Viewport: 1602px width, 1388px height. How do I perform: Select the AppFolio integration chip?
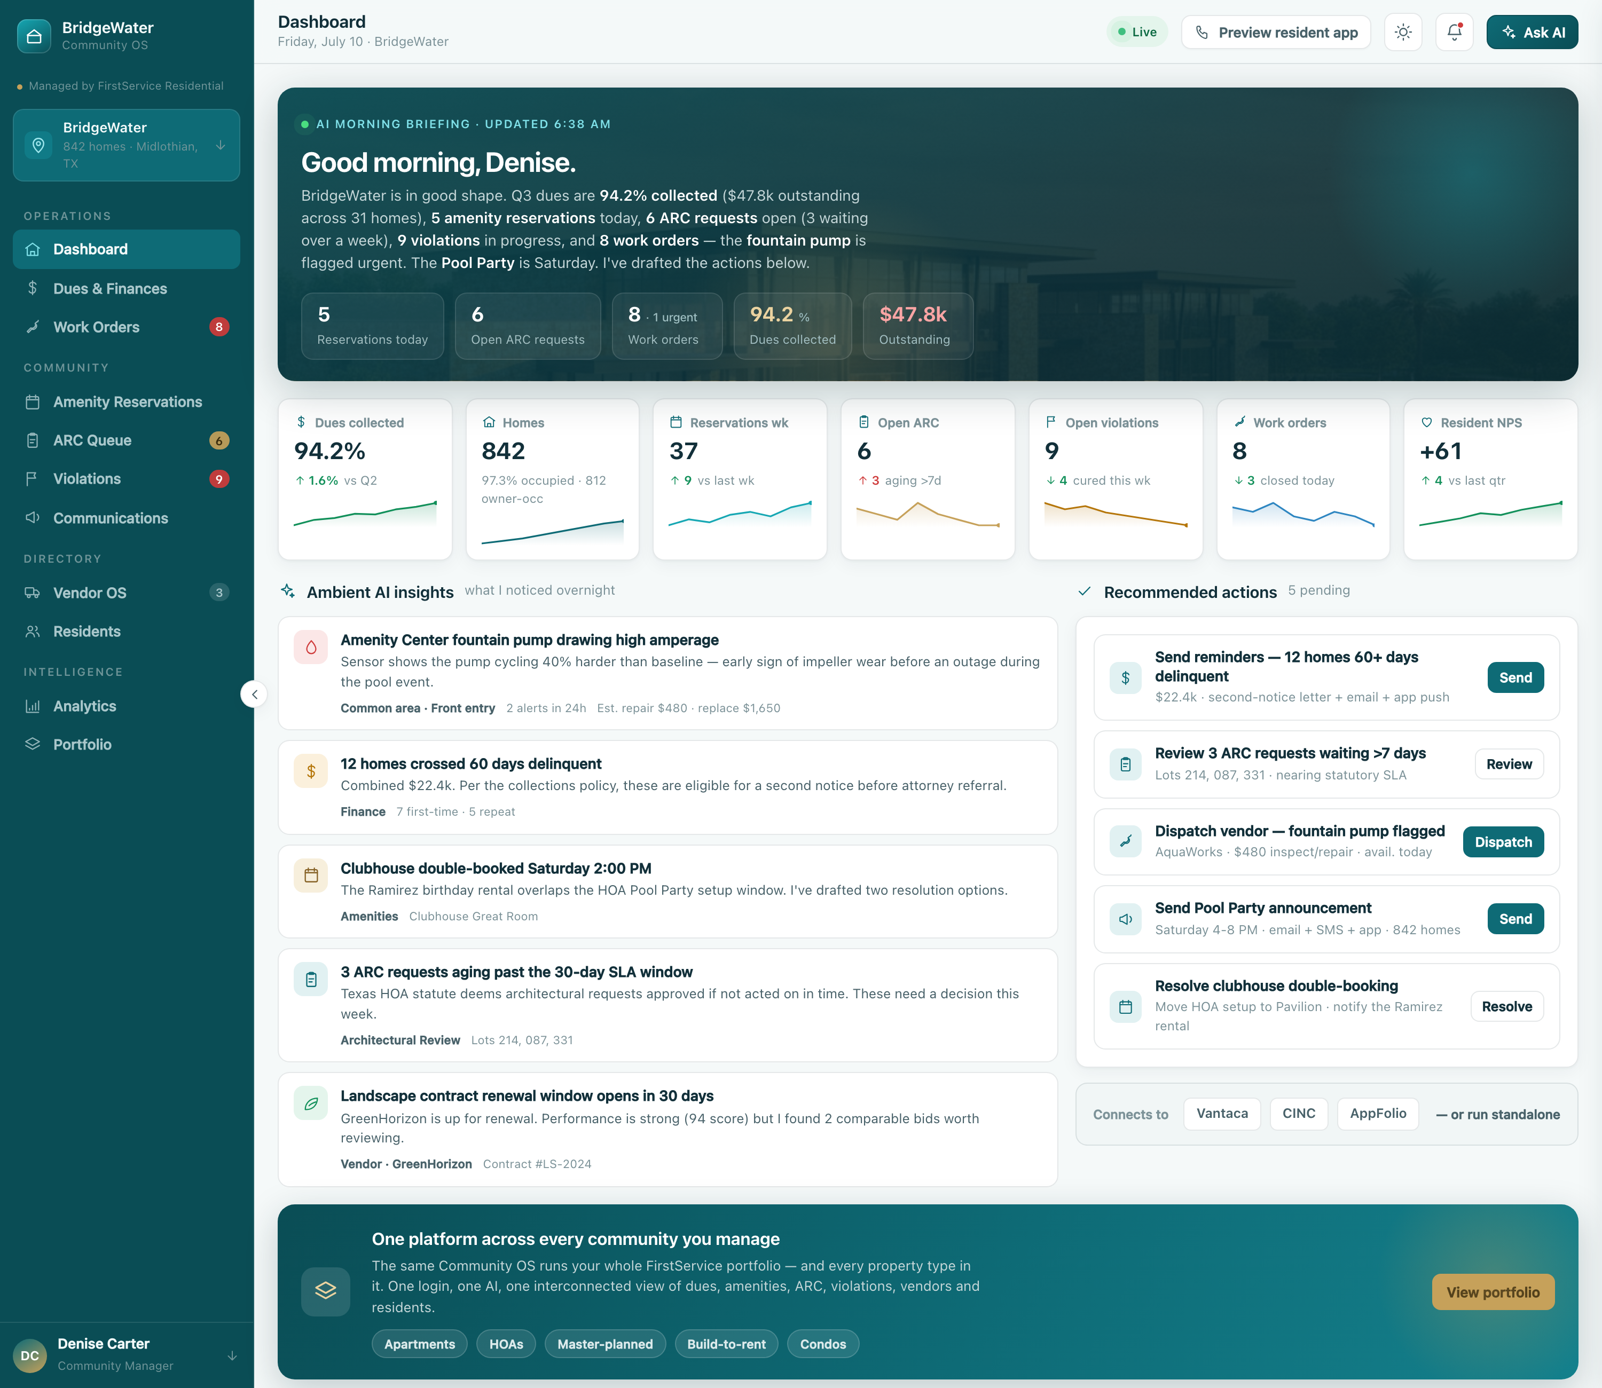tap(1377, 1114)
